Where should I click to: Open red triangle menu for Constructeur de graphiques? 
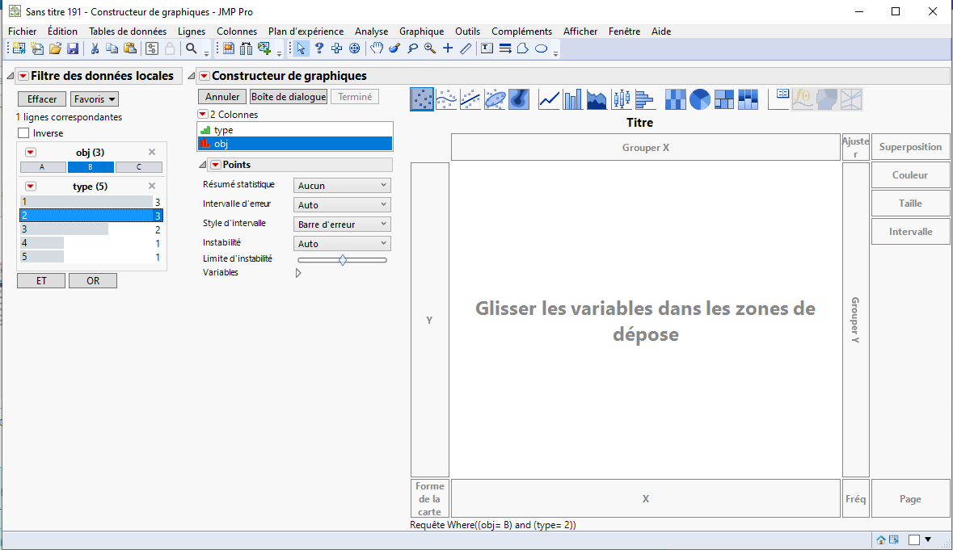tap(205, 76)
